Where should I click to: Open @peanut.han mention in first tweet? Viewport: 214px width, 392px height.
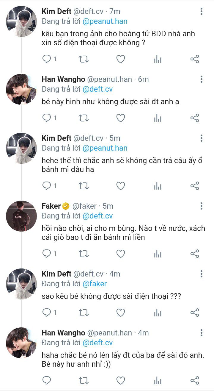[105, 21]
